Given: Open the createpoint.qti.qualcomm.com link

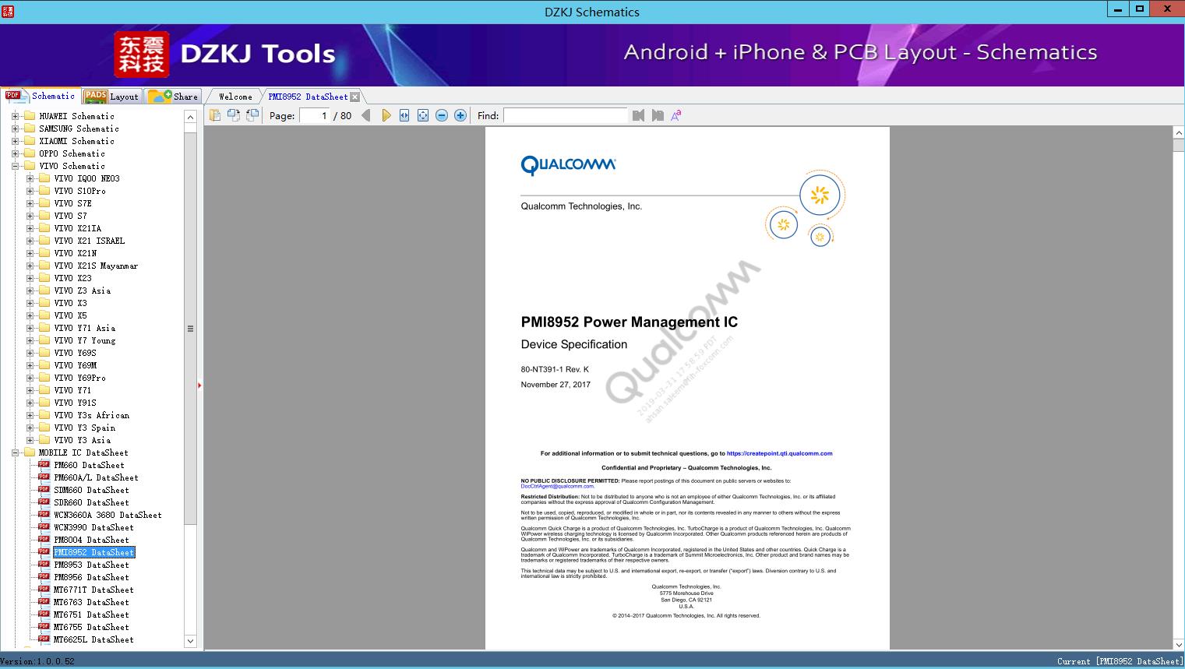Looking at the screenshot, I should pos(779,452).
